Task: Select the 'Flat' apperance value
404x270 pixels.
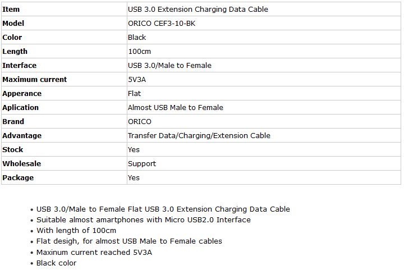Action: coord(134,94)
